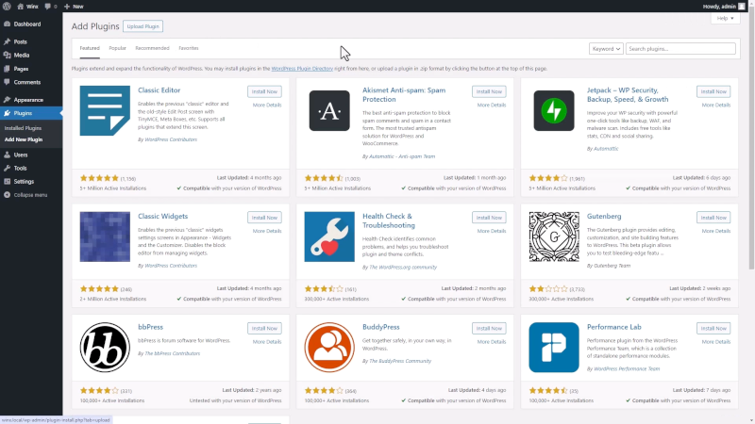Open the WordPress logo menu
Image resolution: width=755 pixels, height=424 pixels.
point(7,7)
